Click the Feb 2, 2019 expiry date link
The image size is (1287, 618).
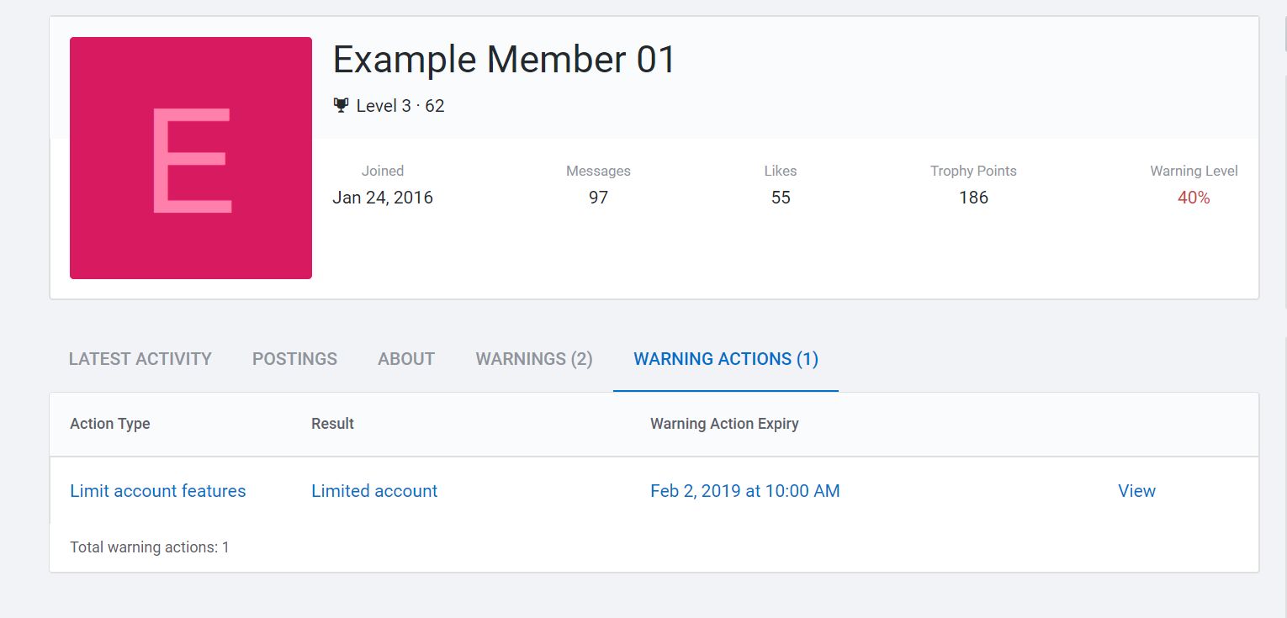coord(744,491)
